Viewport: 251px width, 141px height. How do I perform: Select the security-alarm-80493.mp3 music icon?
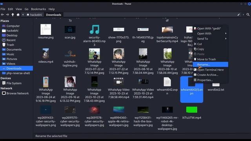coord(94,29)
